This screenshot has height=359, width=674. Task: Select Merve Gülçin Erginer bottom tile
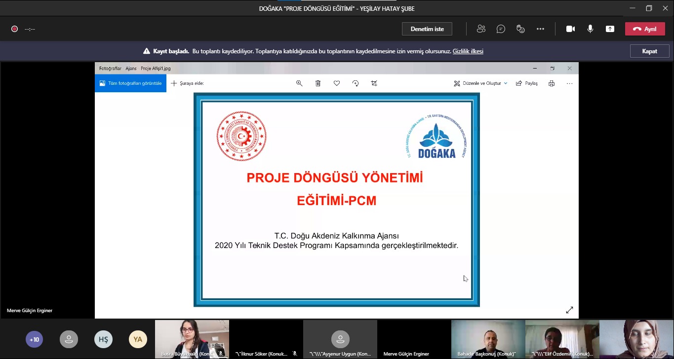coord(414,339)
